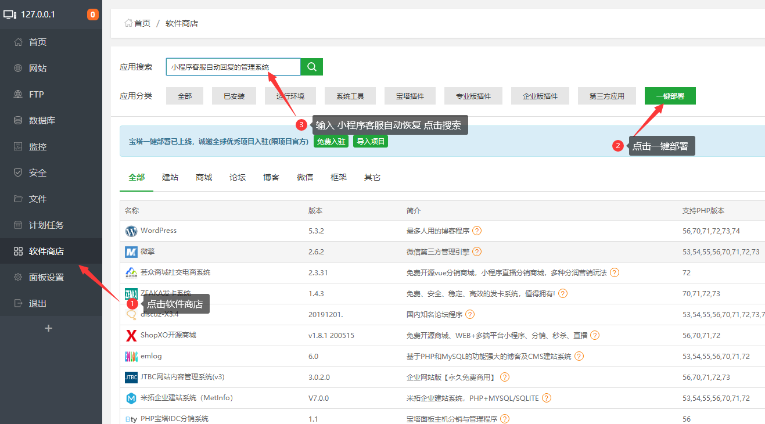Select the 系统工具 category button
765x424 pixels.
click(350, 96)
